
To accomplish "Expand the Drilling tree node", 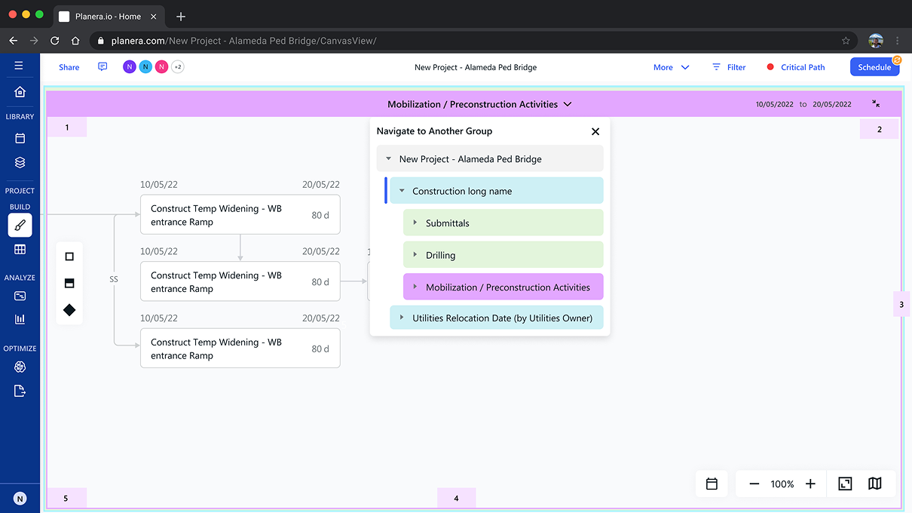I will 415,255.
